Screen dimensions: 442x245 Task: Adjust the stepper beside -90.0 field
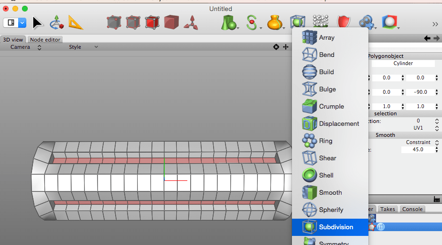437,92
